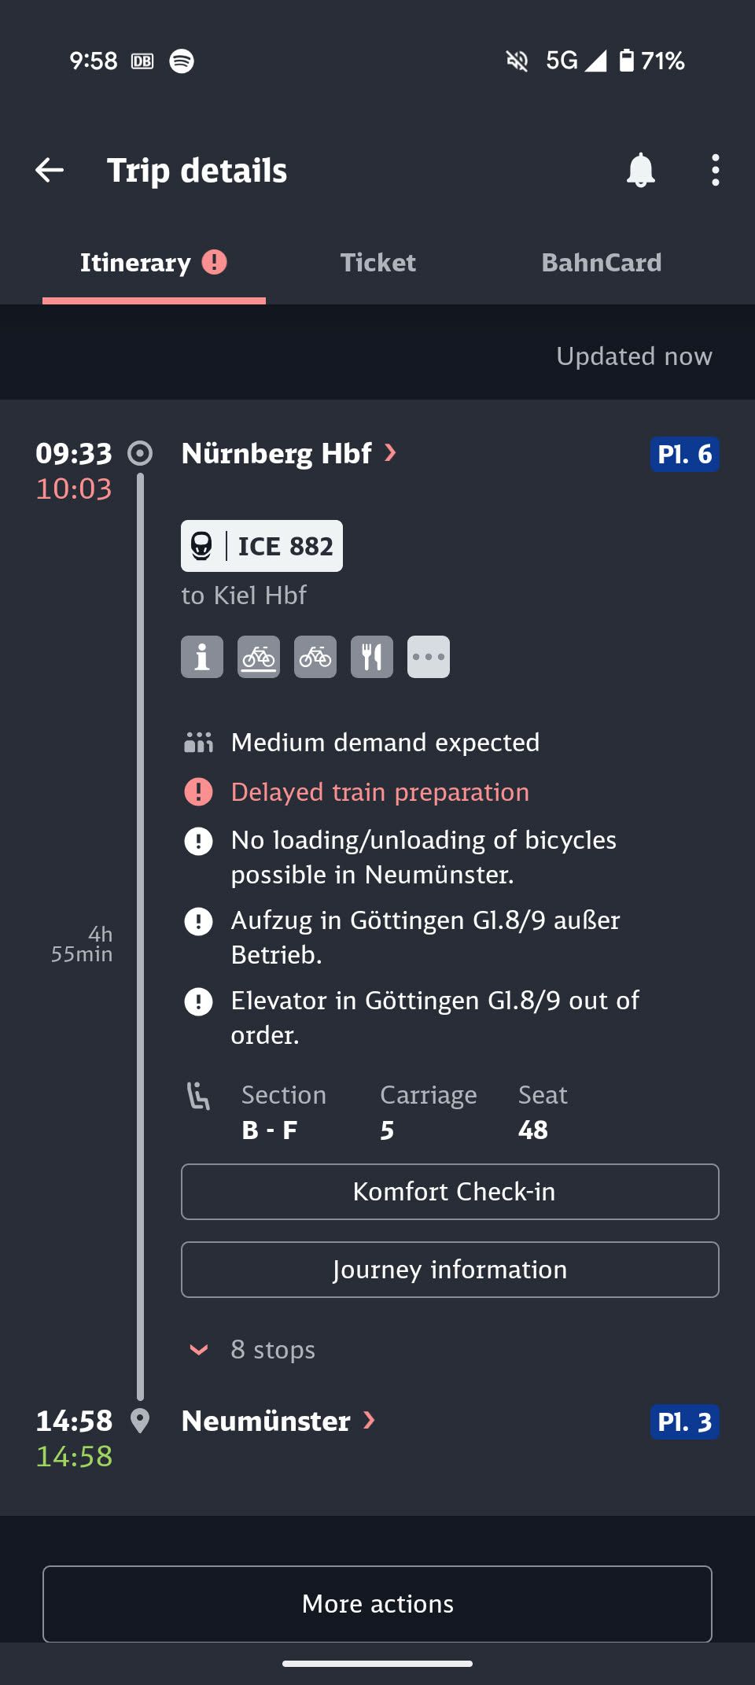Tap the More actions button
755x1685 pixels.
point(377,1603)
